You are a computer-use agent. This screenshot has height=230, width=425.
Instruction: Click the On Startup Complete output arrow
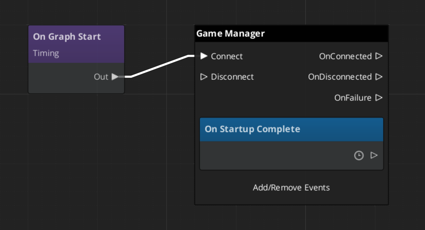pos(374,155)
